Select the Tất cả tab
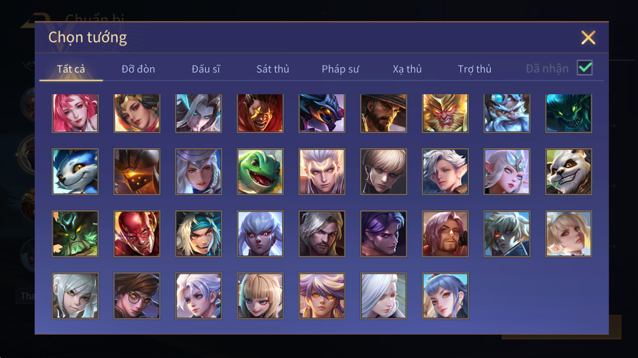Screen dimensions: 638x358 71,69
